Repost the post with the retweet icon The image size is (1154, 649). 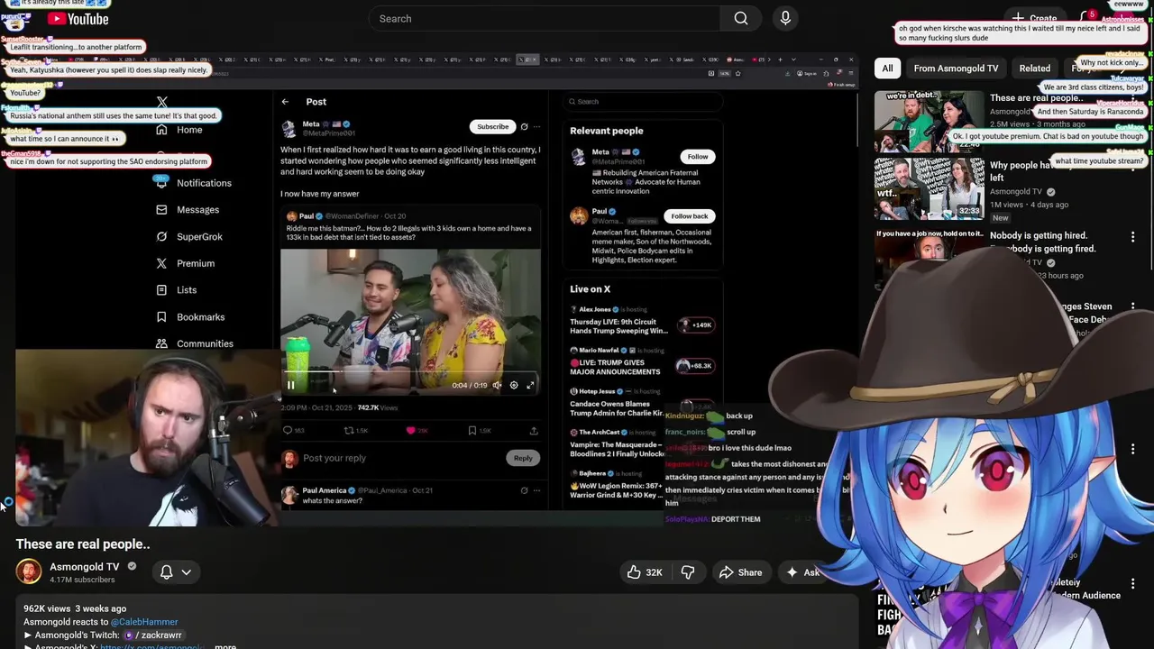[349, 431]
